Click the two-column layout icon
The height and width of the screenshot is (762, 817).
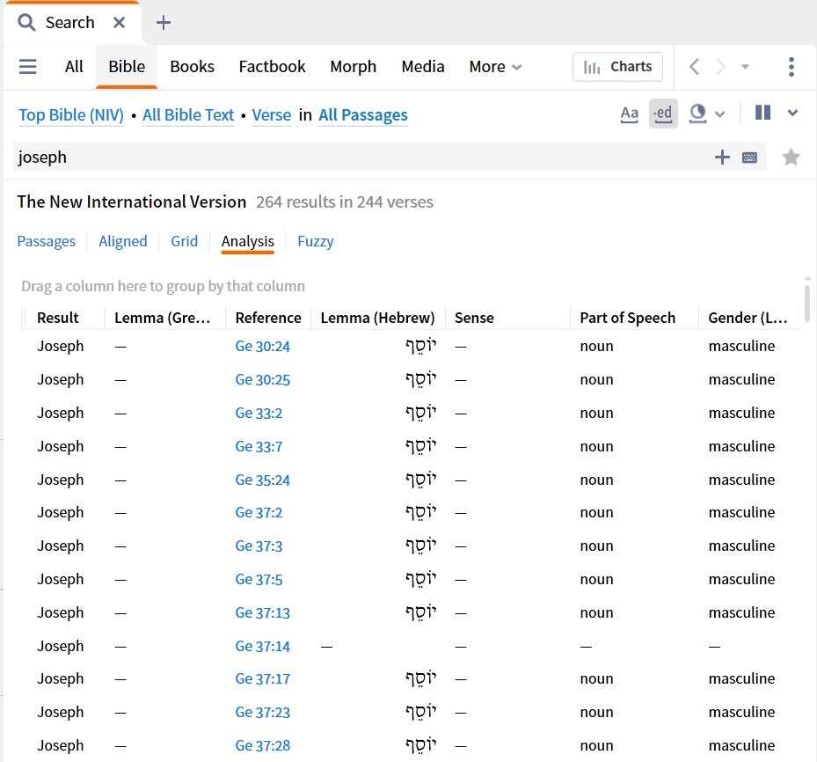point(762,113)
